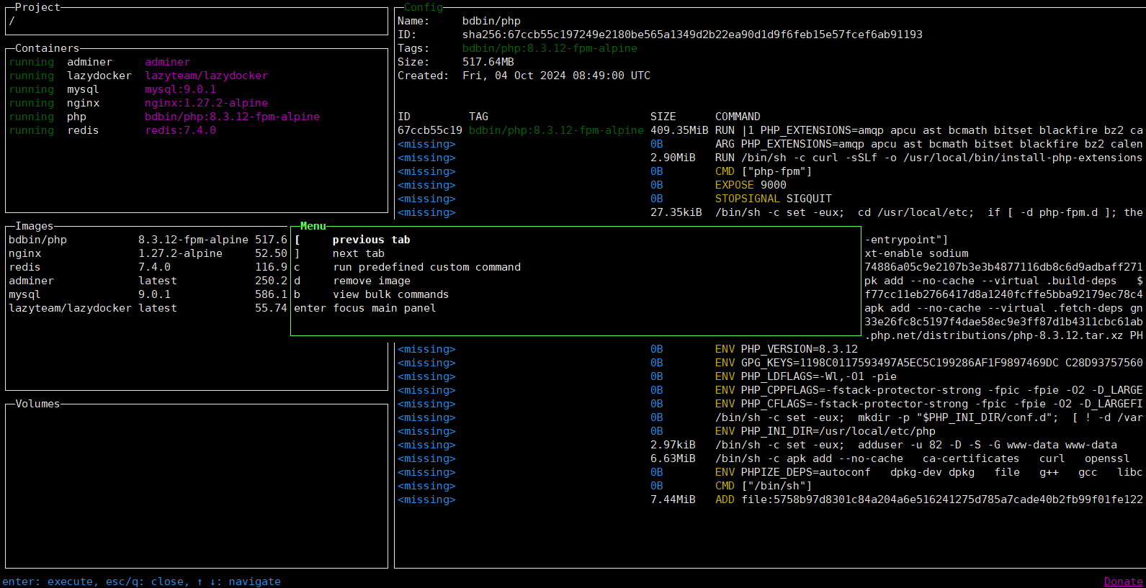Select the bdbin/php image row
This screenshot has height=588, width=1146.
click(148, 240)
